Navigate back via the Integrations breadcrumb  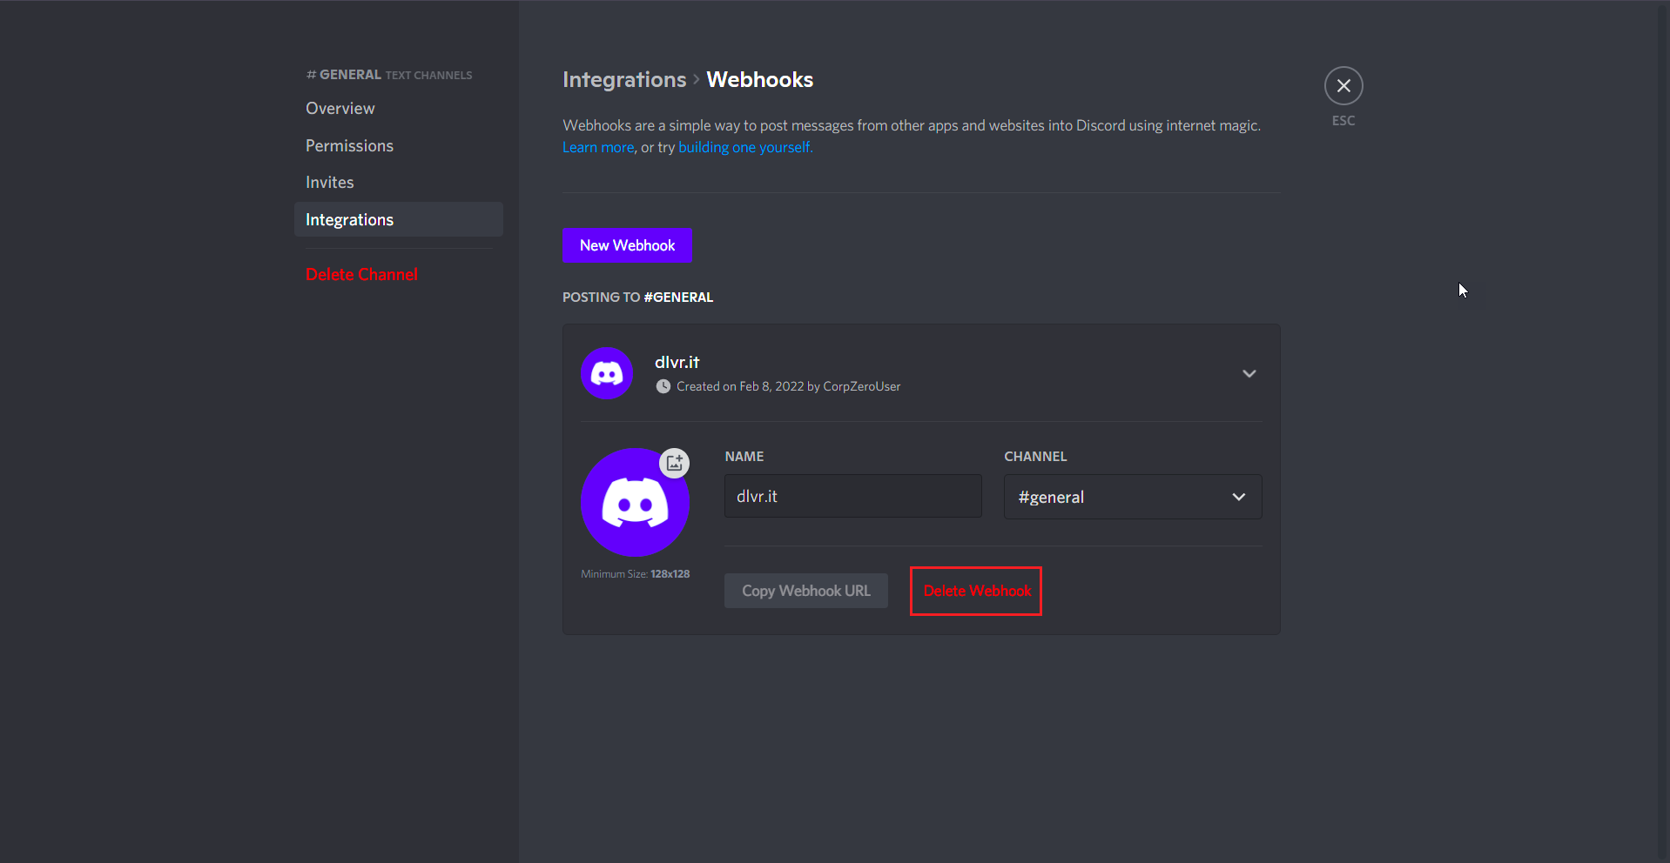[x=624, y=80]
